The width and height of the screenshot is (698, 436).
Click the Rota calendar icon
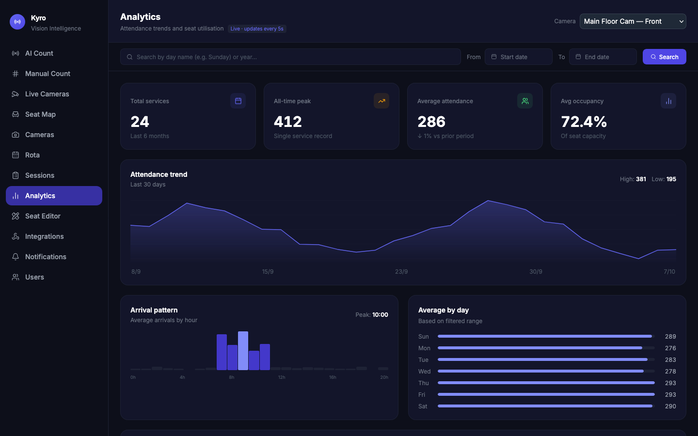coord(16,155)
